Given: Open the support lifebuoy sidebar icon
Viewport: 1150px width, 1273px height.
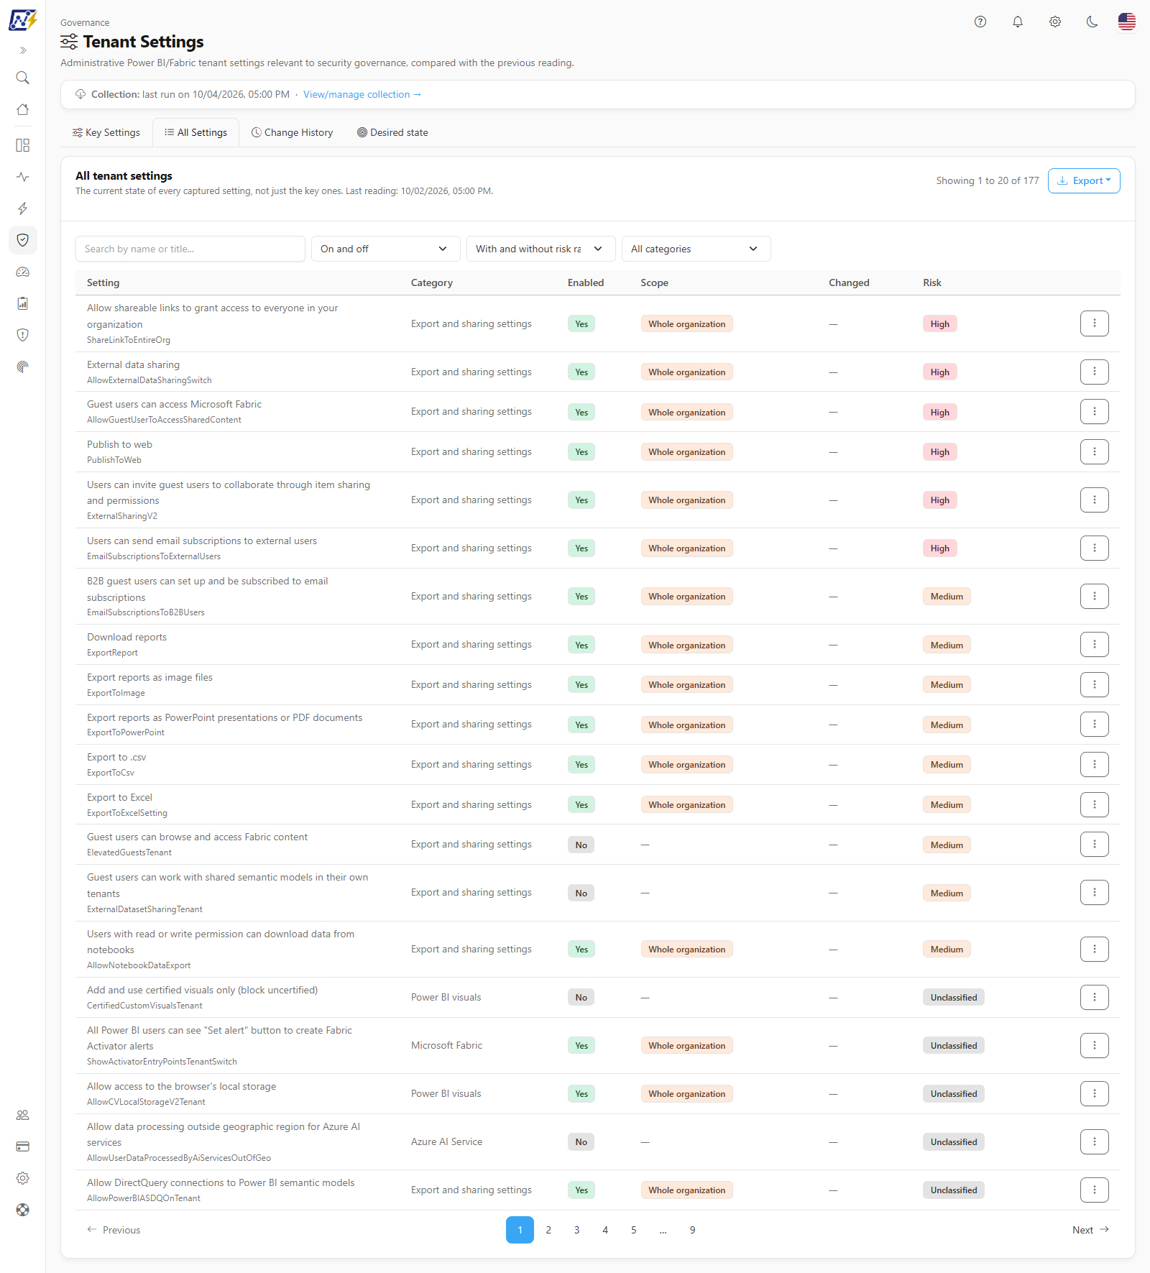Looking at the screenshot, I should click(x=23, y=1210).
